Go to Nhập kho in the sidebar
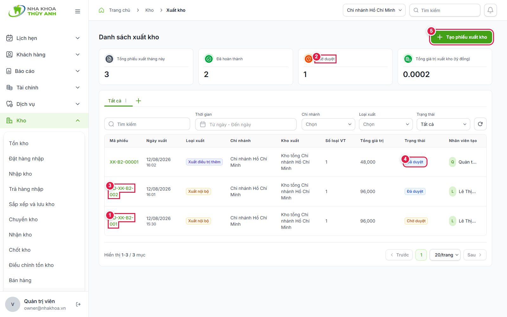The width and height of the screenshot is (507, 317). pyautogui.click(x=20, y=174)
